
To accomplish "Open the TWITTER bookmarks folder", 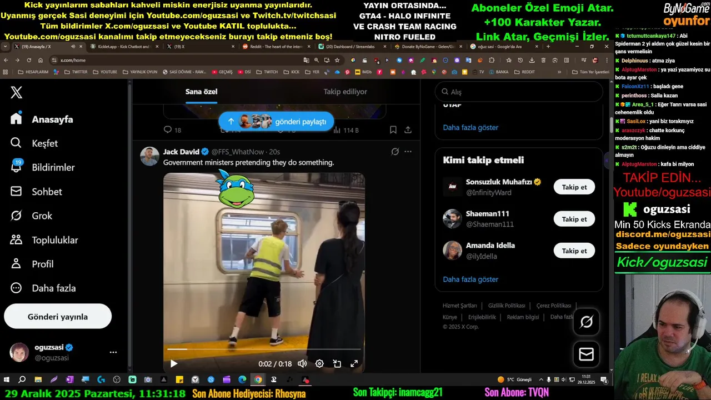I will tap(75, 72).
